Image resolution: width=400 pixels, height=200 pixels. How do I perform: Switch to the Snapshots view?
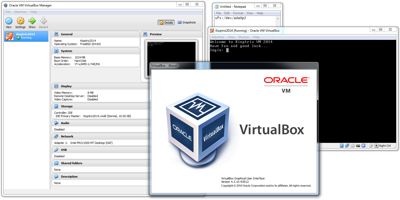(x=187, y=22)
